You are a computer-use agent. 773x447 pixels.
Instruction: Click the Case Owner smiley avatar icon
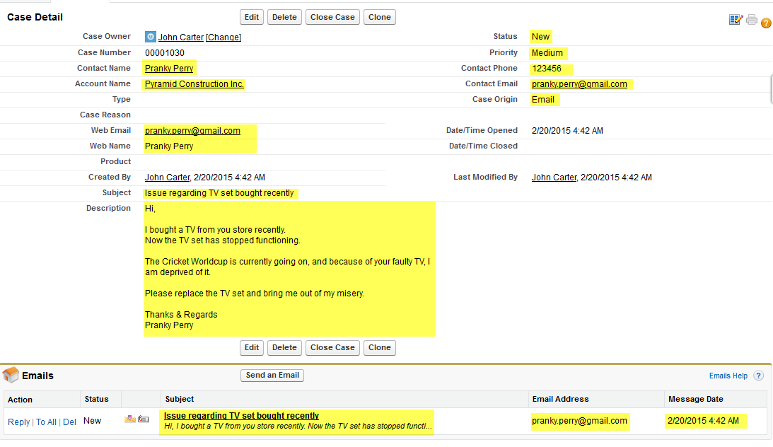point(150,37)
